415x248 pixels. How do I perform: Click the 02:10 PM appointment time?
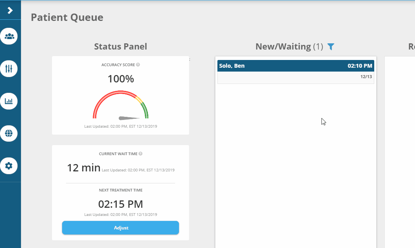point(360,66)
